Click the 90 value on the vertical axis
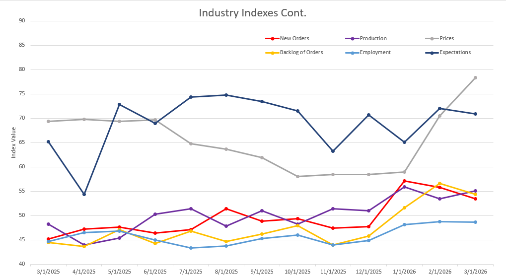Viewport: 506px width, 280px height. pos(22,21)
